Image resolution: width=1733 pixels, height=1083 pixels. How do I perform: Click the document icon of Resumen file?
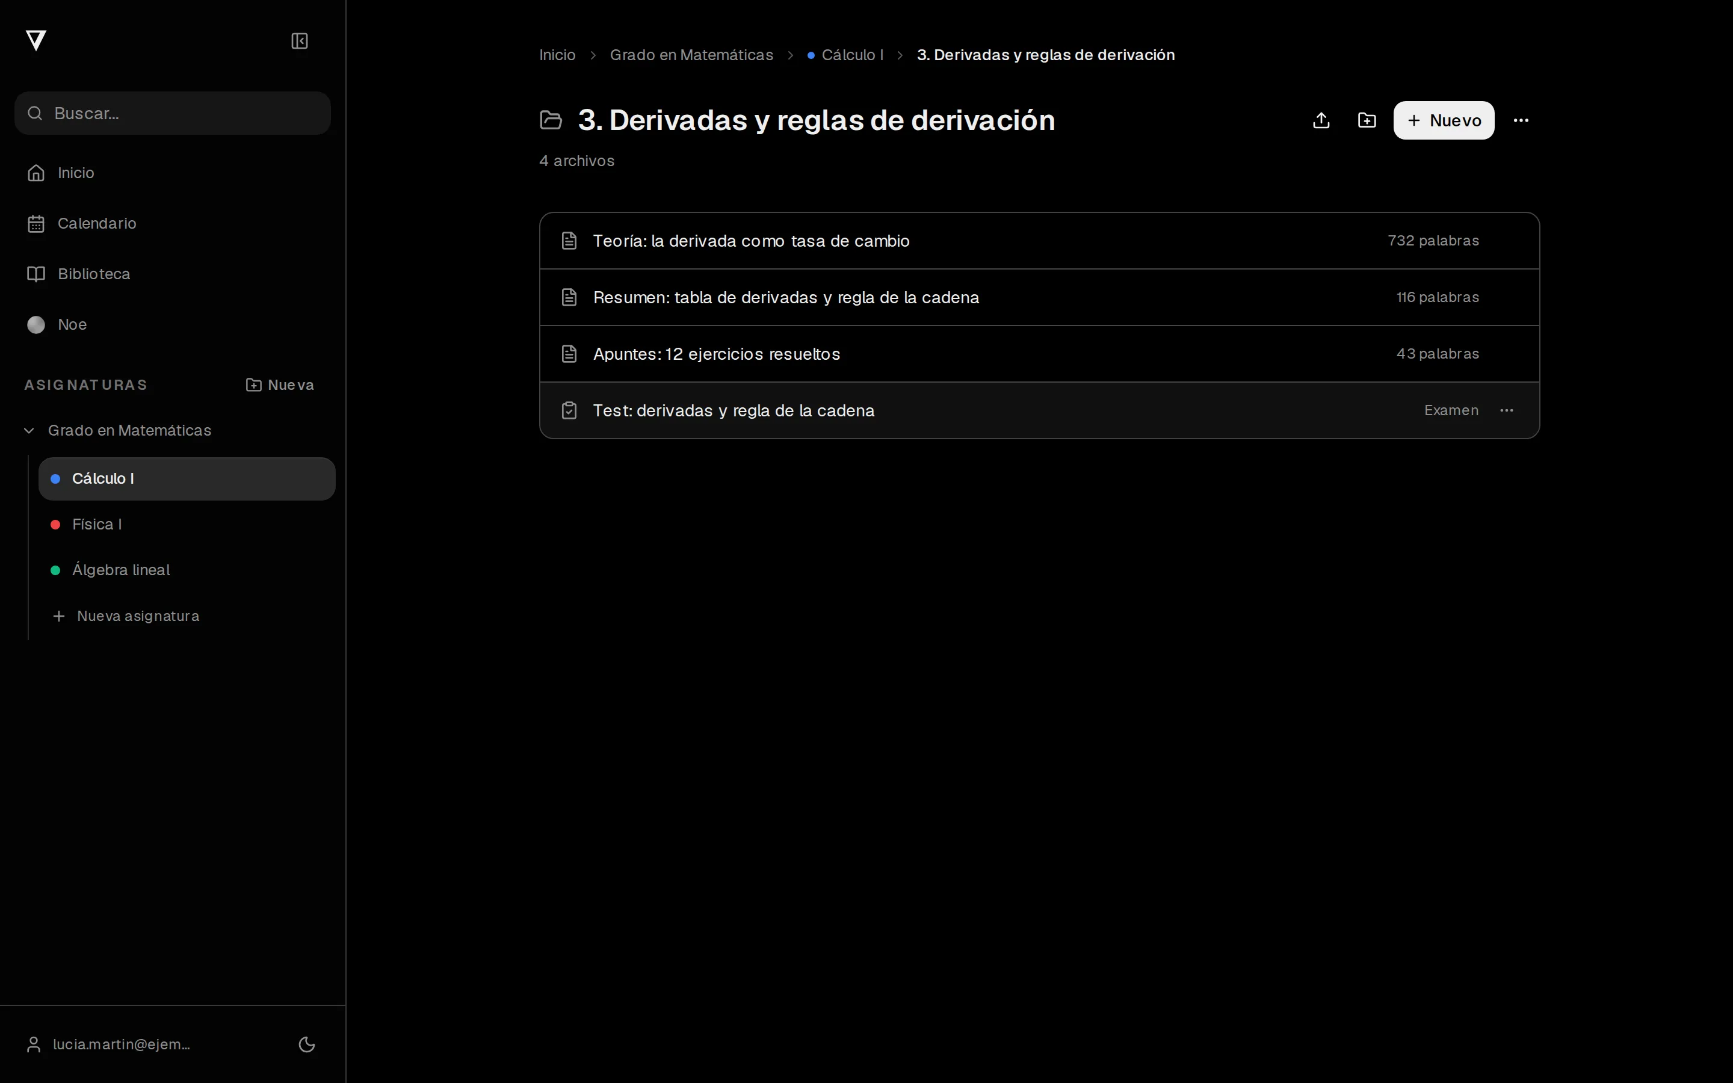point(569,297)
